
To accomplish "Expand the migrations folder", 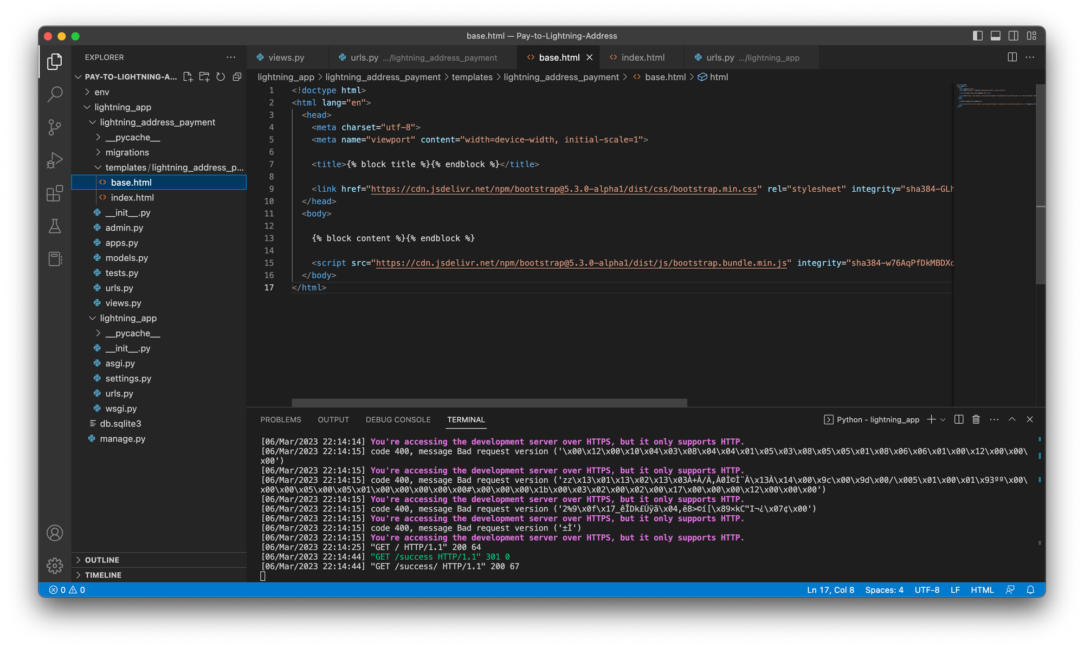I will (98, 153).
